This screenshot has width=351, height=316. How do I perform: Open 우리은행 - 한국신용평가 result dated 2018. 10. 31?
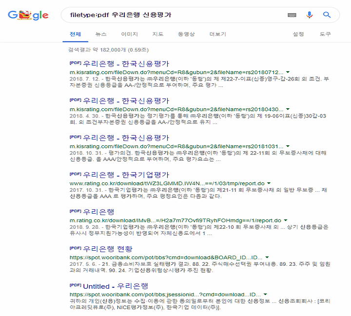click(x=126, y=138)
